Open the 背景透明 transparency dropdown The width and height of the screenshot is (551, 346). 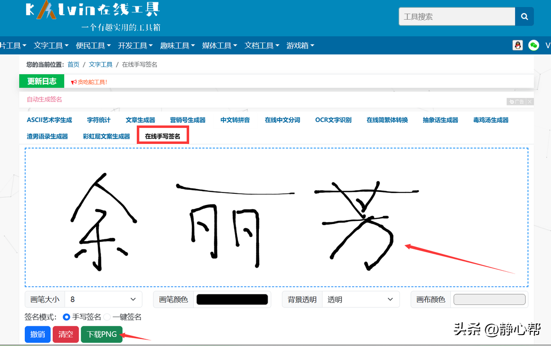pyautogui.click(x=361, y=299)
